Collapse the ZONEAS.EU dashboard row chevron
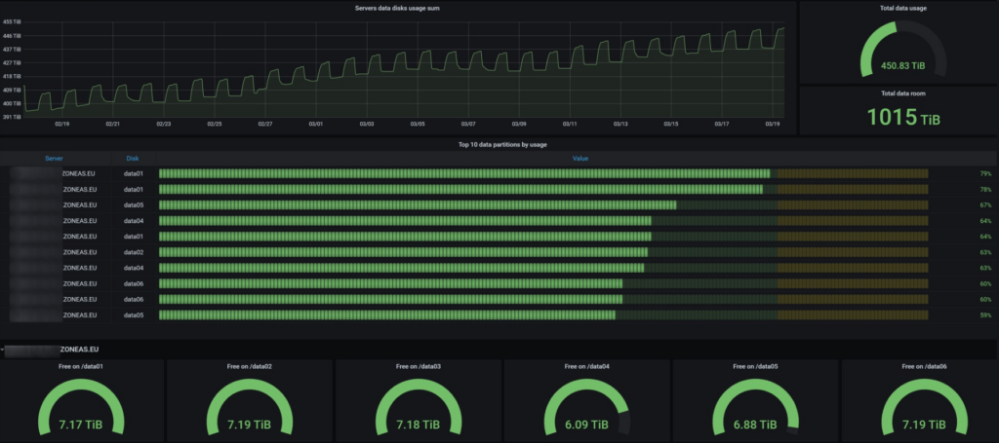The image size is (999, 443). [x=2, y=350]
